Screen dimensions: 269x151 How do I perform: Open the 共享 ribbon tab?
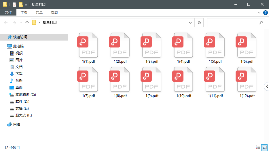coord(39,13)
